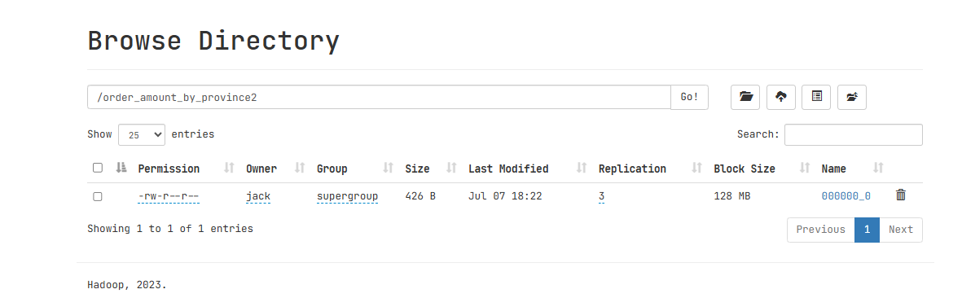Click the cut and paste list icon
Viewport: 962px width, 298px height.
pos(816,97)
